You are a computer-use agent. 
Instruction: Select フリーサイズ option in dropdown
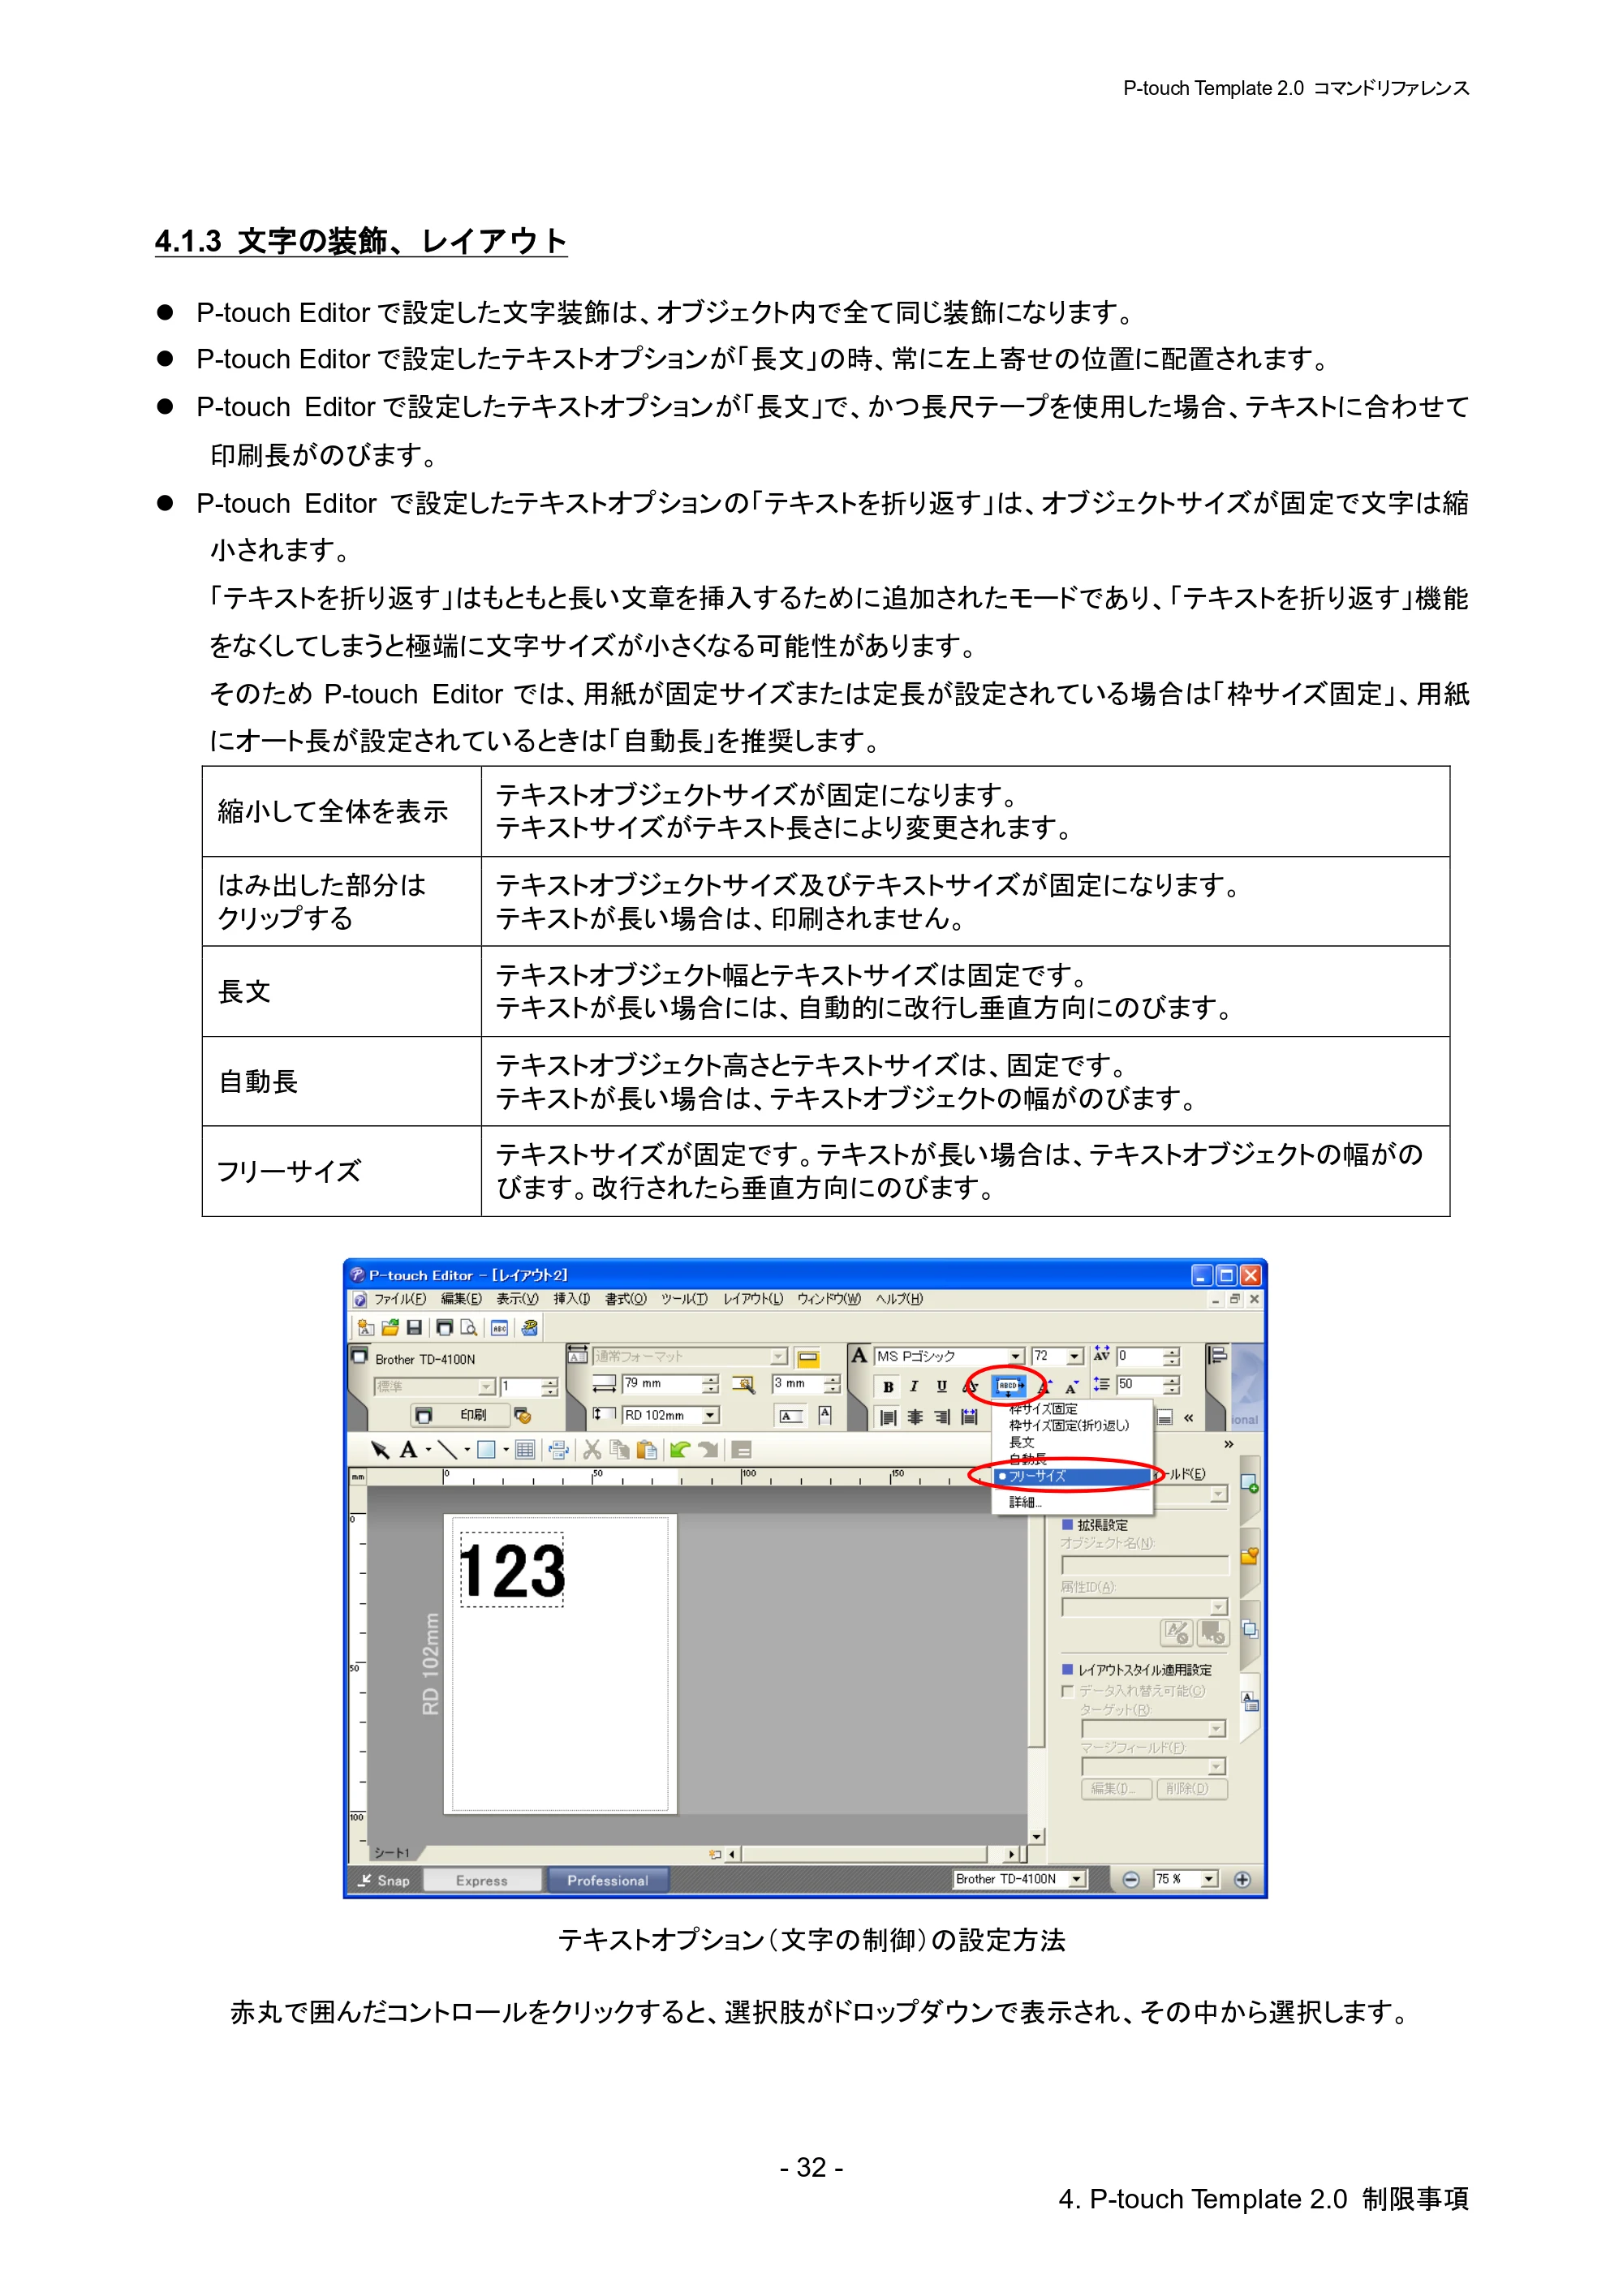tap(1071, 1476)
